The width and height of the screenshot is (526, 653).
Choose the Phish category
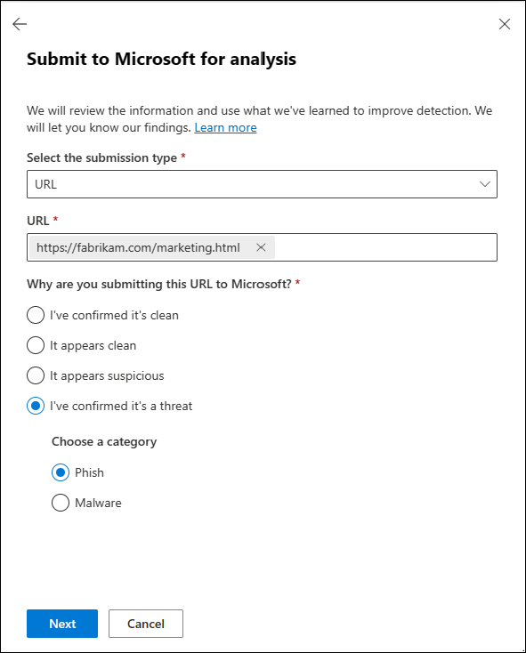coord(61,472)
